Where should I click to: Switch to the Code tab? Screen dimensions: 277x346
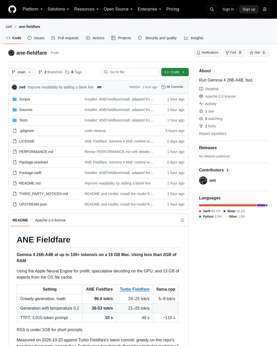(x=14, y=38)
